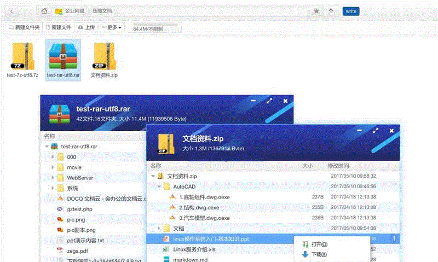The width and height of the screenshot is (438, 262).
Task: Select the 文档资料.zip archive file icon
Action: [104, 57]
